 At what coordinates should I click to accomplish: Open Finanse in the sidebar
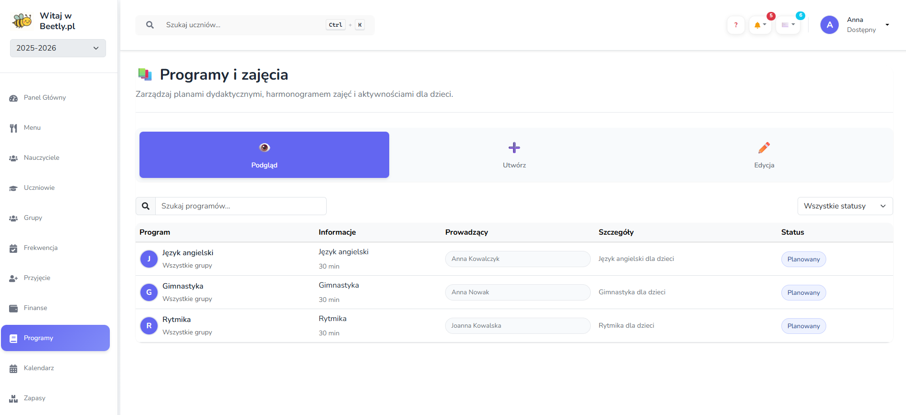(x=55, y=308)
